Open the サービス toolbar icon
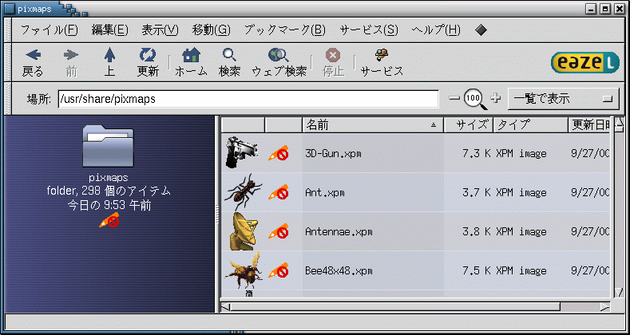 [x=382, y=54]
